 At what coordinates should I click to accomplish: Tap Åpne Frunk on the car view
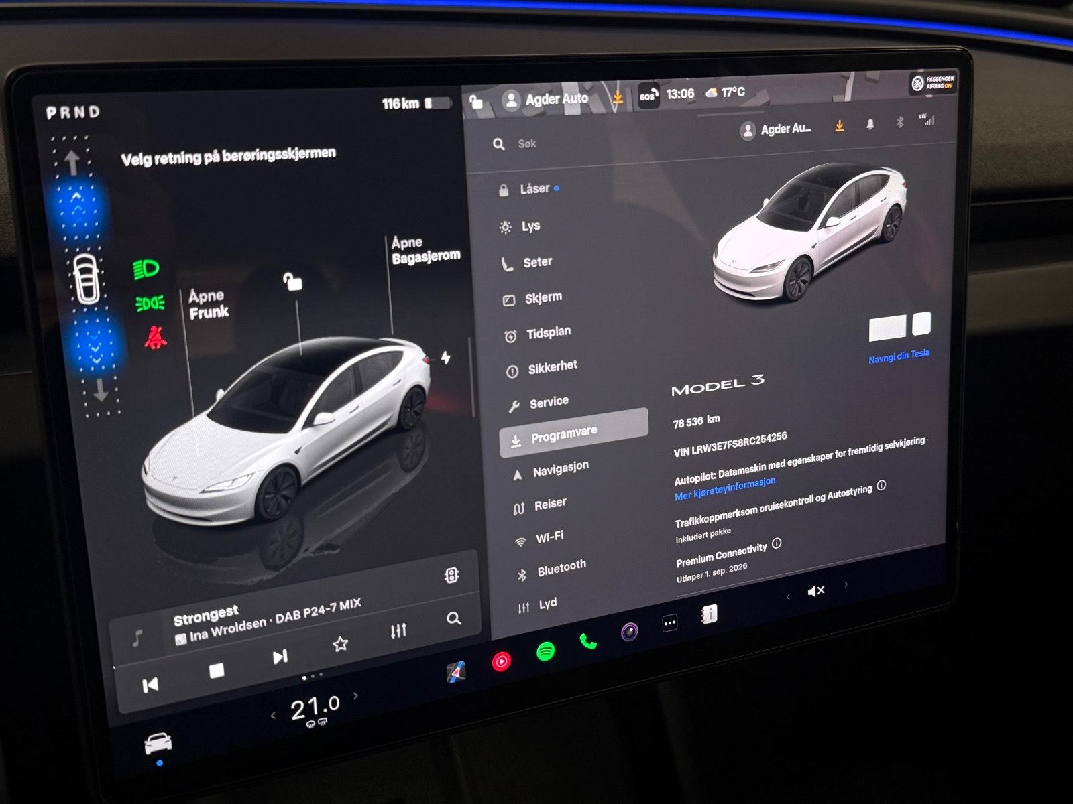coord(209,304)
